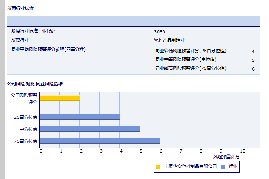Click the 同业平均风险预警评分参照 row label
Screen dimensions: 269x179
[x=48, y=49]
